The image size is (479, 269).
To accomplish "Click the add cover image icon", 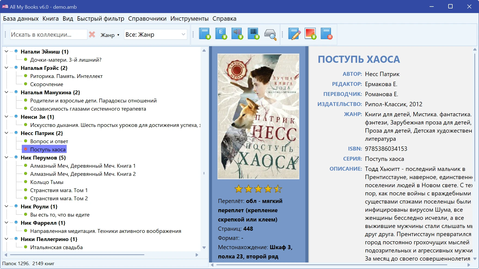I will (311, 34).
